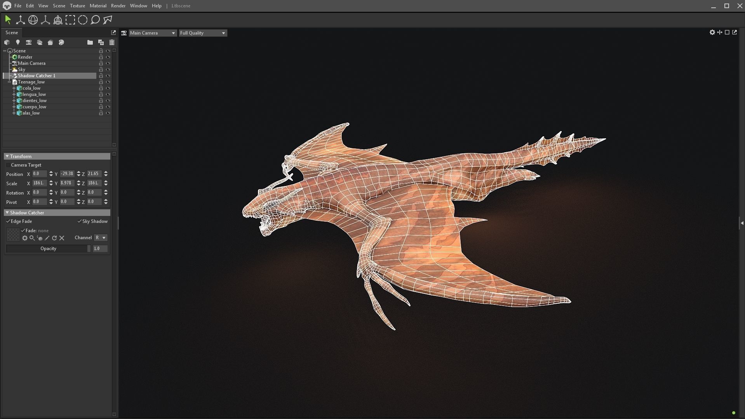Open the Channel R dropdown
The width and height of the screenshot is (745, 419).
tap(101, 238)
